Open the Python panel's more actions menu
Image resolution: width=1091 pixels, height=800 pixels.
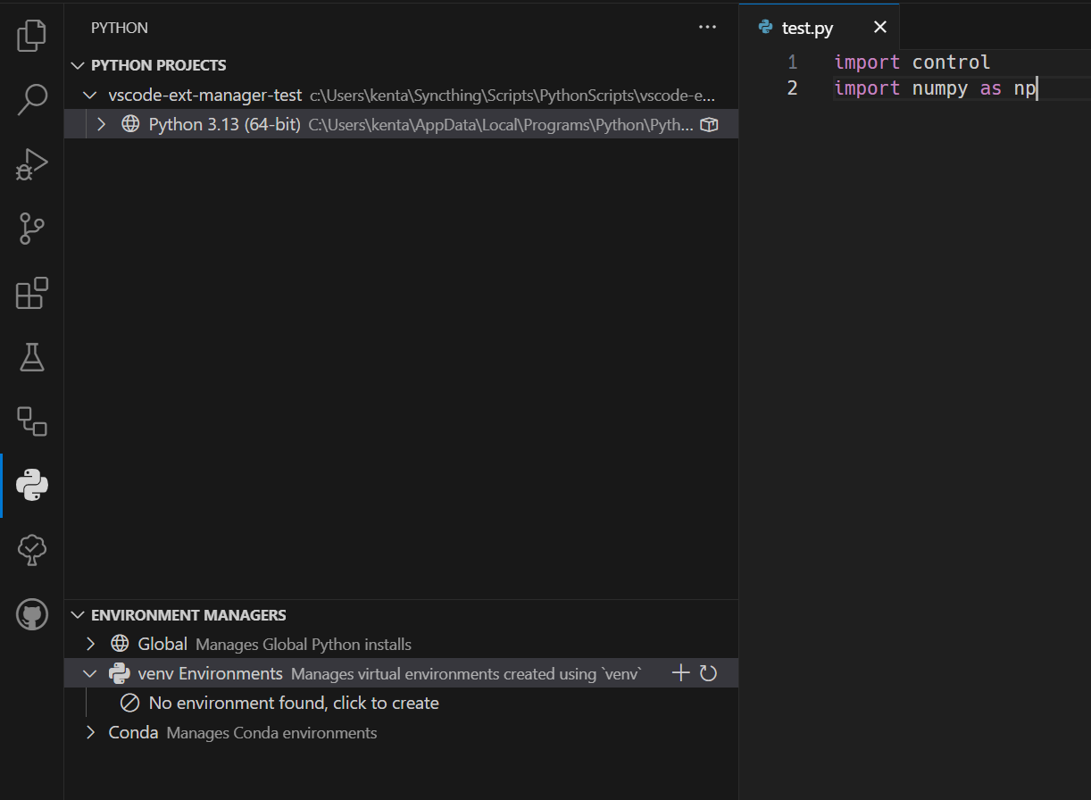tap(707, 27)
